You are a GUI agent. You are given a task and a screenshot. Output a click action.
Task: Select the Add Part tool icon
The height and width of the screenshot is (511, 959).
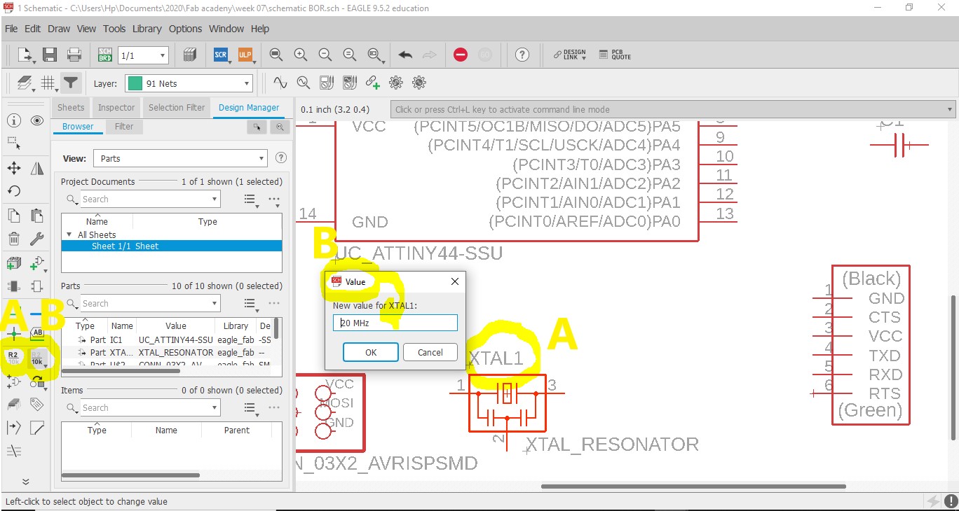pyautogui.click(x=13, y=263)
